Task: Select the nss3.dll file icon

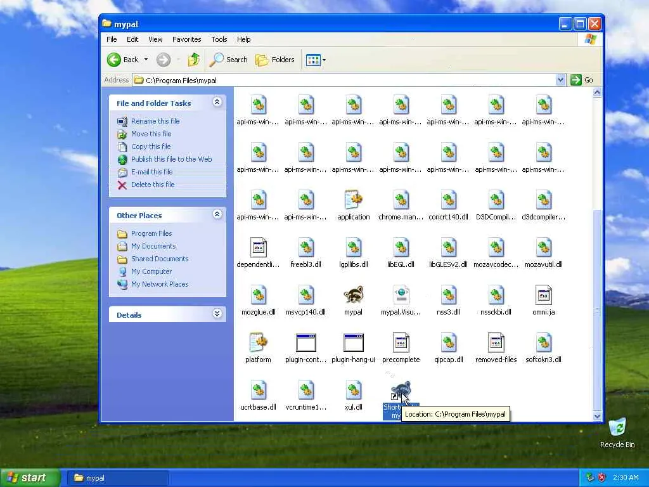Action: point(448,295)
